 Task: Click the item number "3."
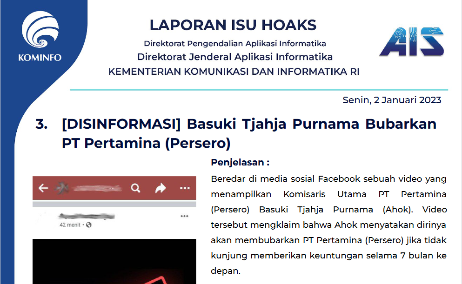point(41,124)
